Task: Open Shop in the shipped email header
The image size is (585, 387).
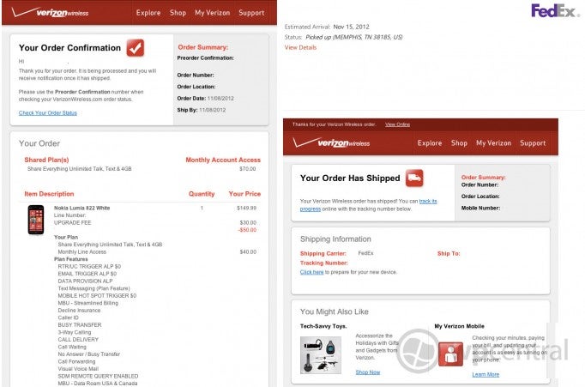Action: (x=459, y=143)
